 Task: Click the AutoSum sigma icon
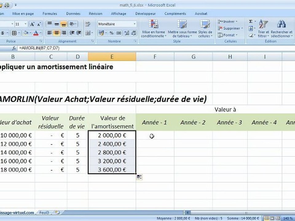coord(251,21)
